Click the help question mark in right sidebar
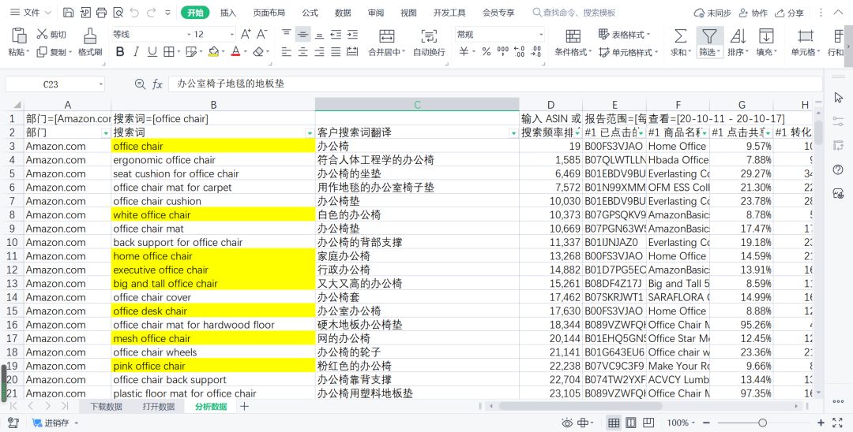The image size is (853, 432). coord(838,169)
